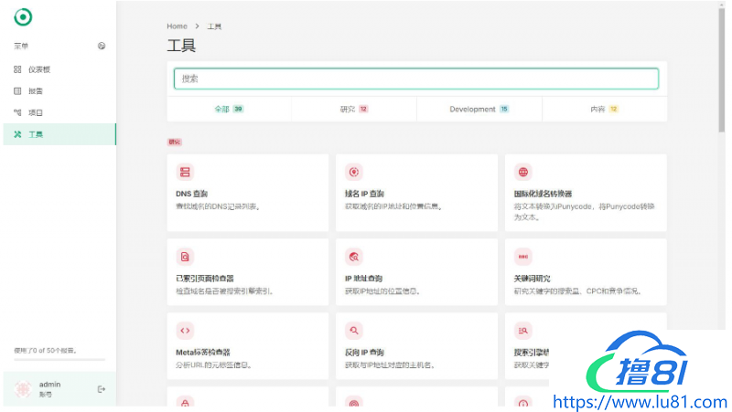
Task: Open the DNS 查询 tool icon
Action: 185,172
